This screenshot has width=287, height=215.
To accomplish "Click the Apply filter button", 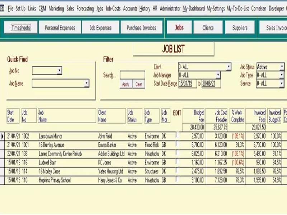I will coord(126,84).
